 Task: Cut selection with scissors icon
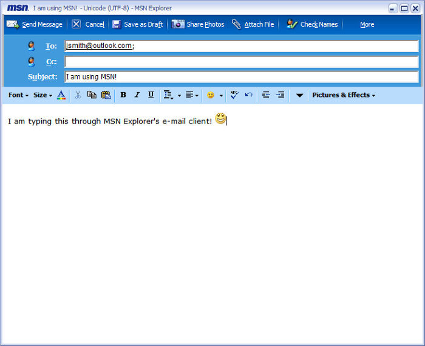click(x=78, y=95)
